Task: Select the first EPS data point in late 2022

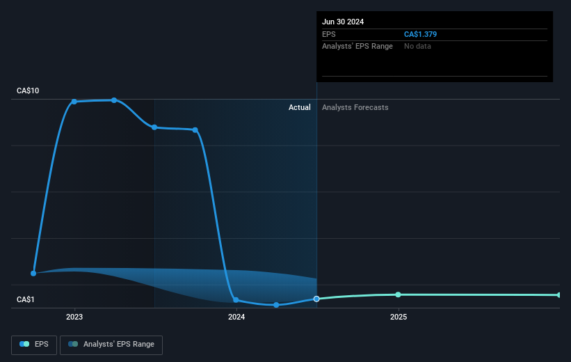Action: tap(33, 274)
